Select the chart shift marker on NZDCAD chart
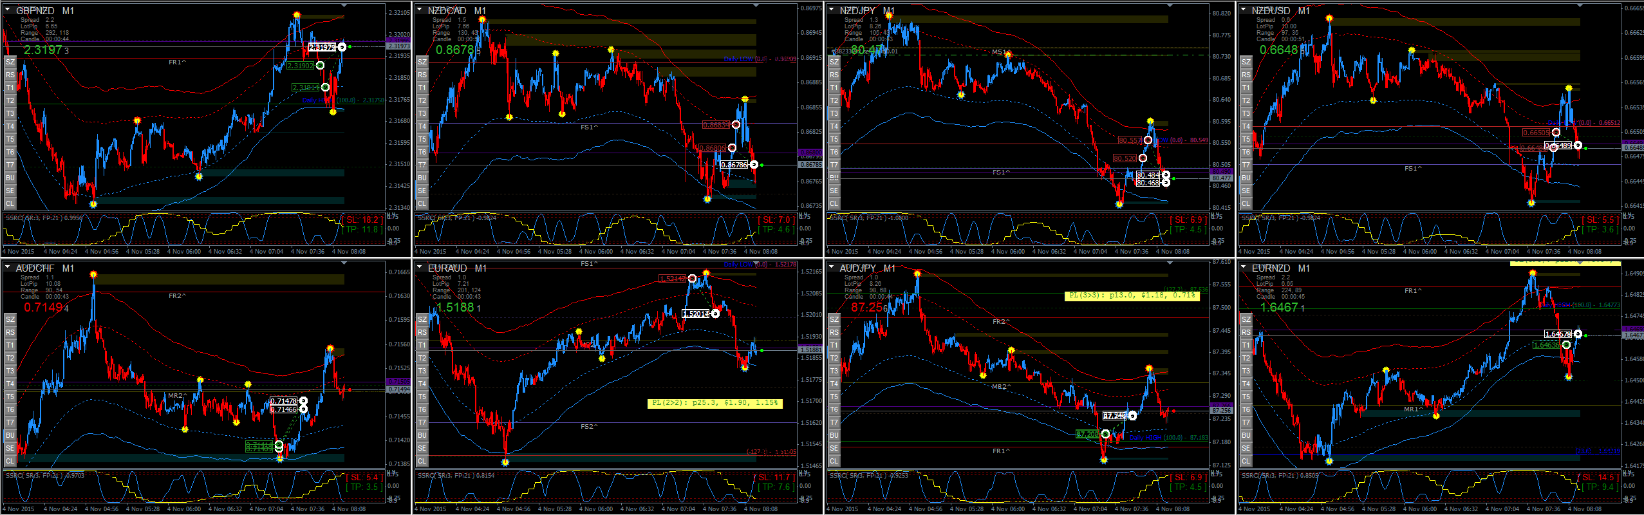This screenshot has height=515, width=1644. tap(757, 6)
